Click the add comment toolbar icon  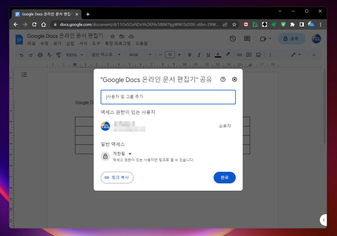pos(249,55)
